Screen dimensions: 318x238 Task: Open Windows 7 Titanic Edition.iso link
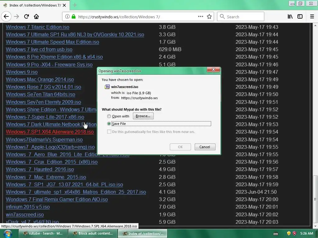pyautogui.click(x=38, y=27)
